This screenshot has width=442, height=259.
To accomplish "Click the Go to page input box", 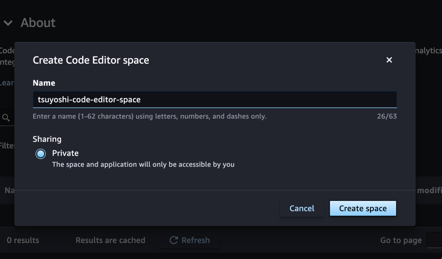I will 435,240.
